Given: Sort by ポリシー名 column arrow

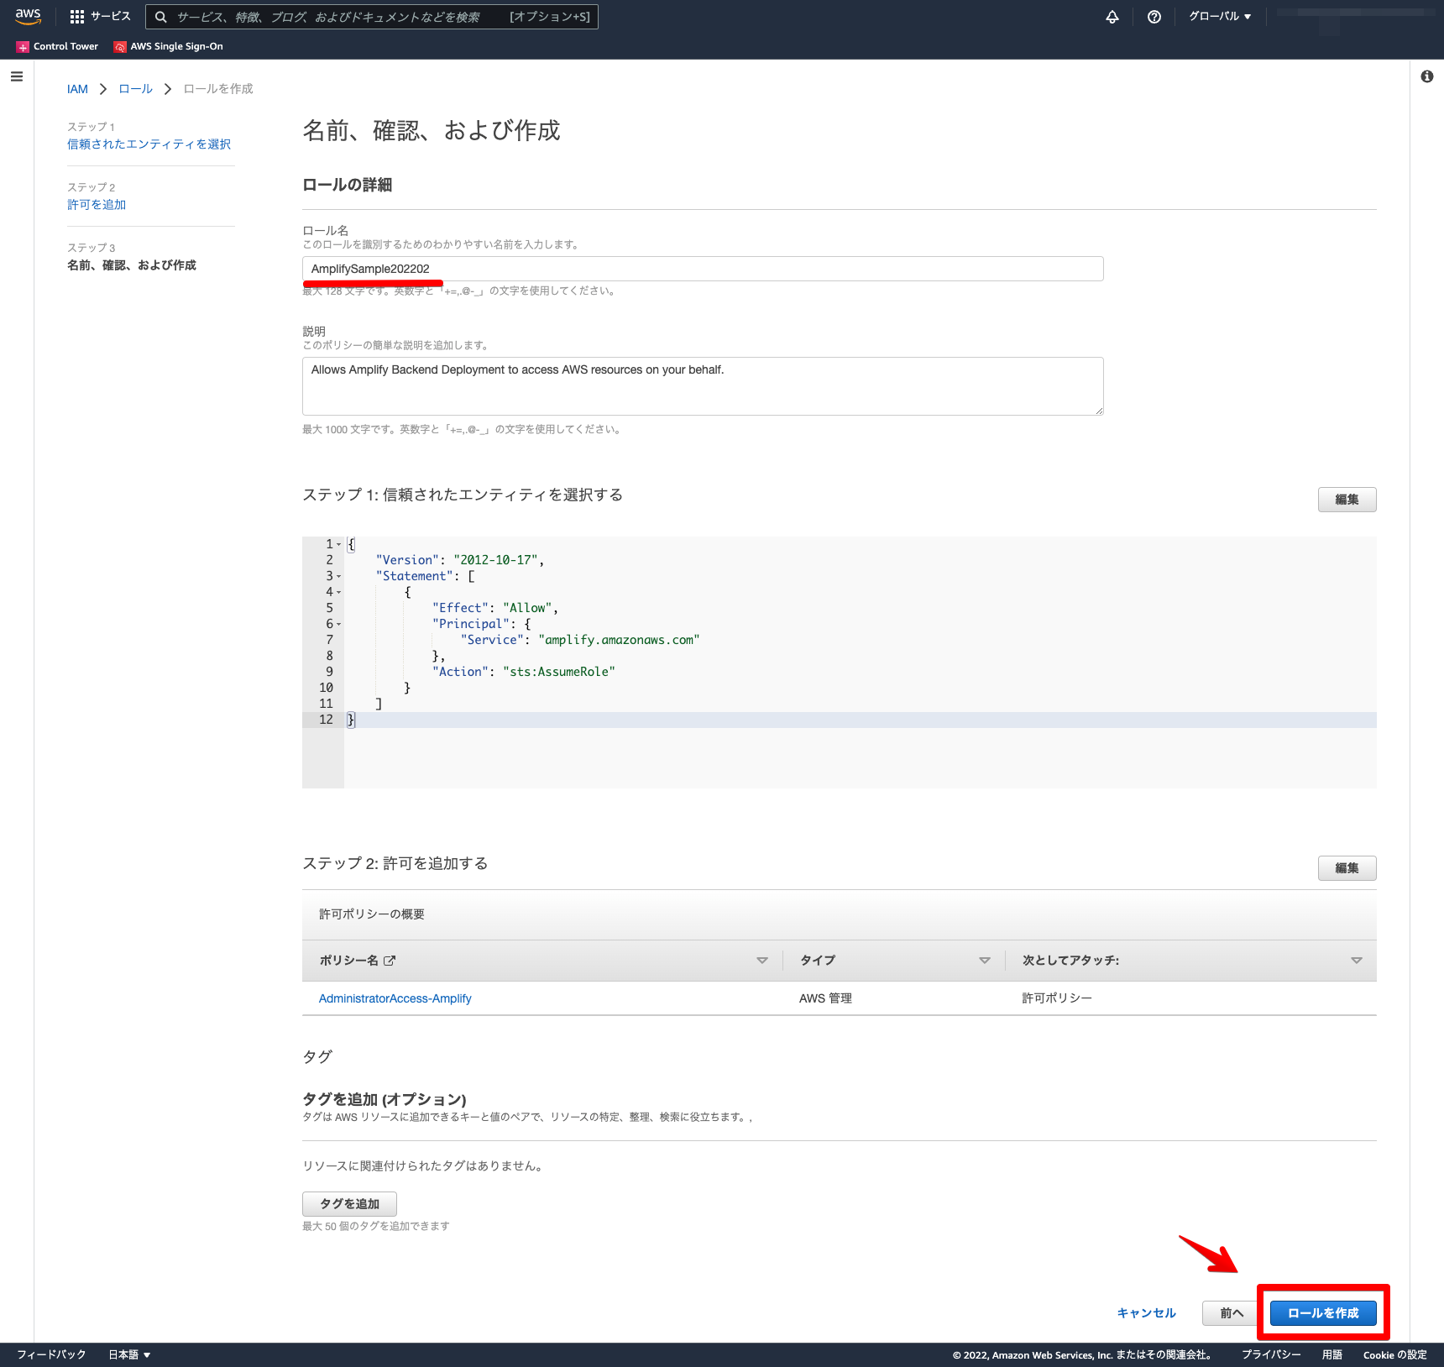Looking at the screenshot, I should (x=762, y=961).
